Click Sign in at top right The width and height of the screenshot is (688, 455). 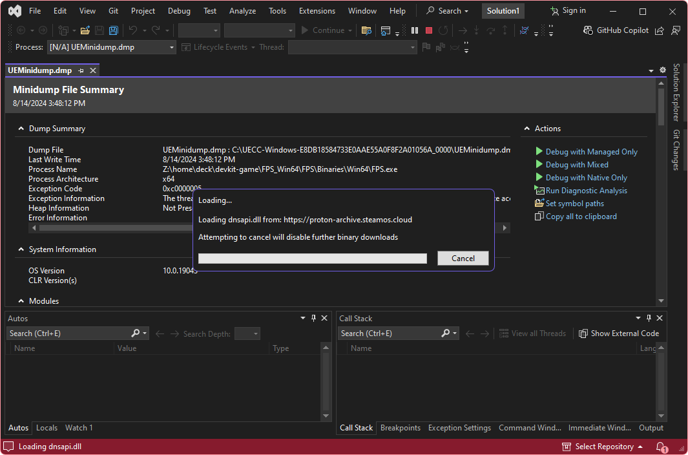click(x=568, y=10)
